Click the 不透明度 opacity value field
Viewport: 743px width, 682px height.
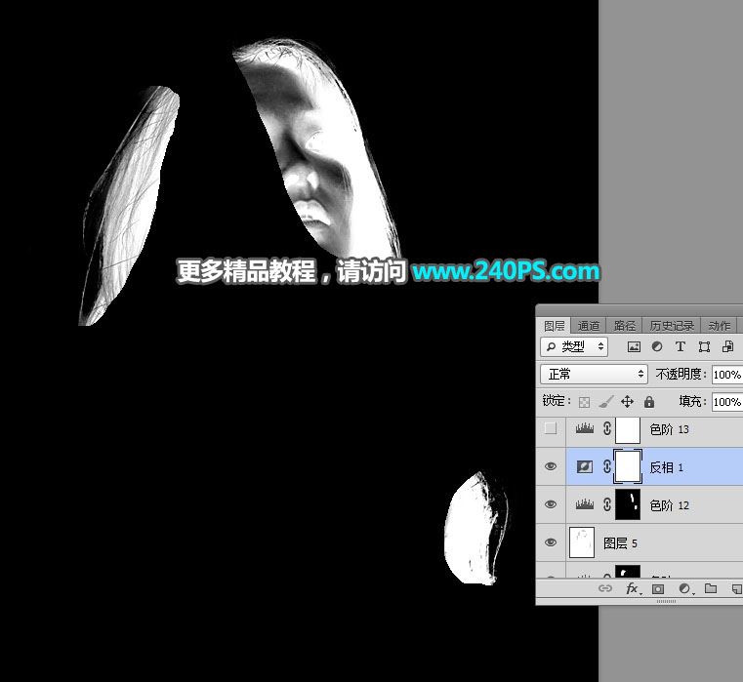(x=726, y=374)
